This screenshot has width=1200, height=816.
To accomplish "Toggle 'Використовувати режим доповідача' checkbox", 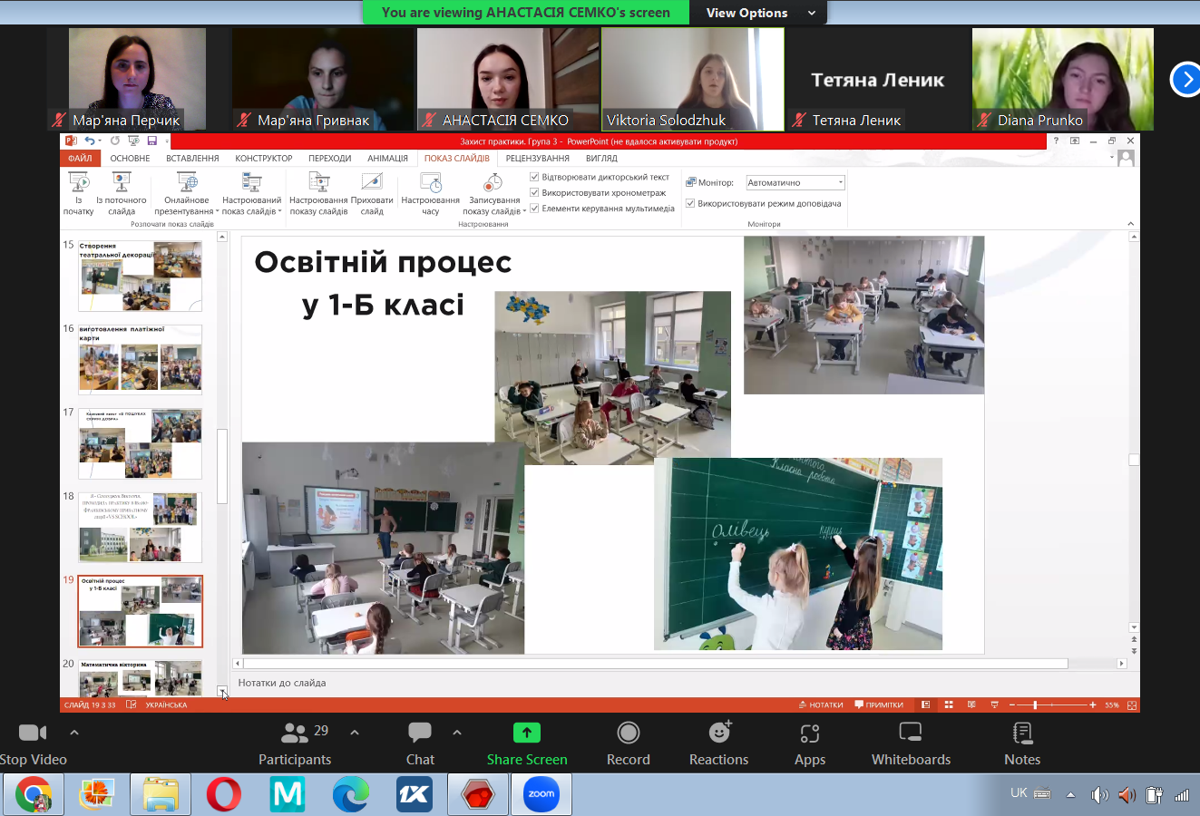I will (x=690, y=204).
